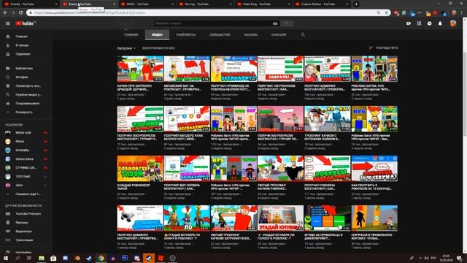Open Steam icon in the taskbar
The width and height of the screenshot is (467, 263).
click(x=149, y=258)
